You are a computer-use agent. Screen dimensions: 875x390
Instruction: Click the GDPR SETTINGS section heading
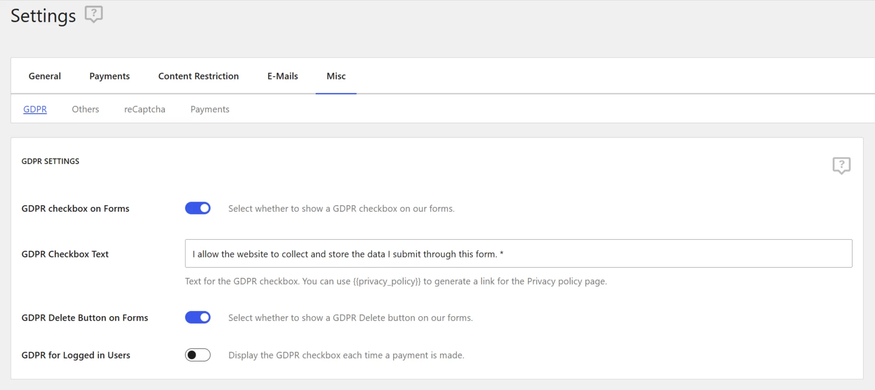(50, 161)
